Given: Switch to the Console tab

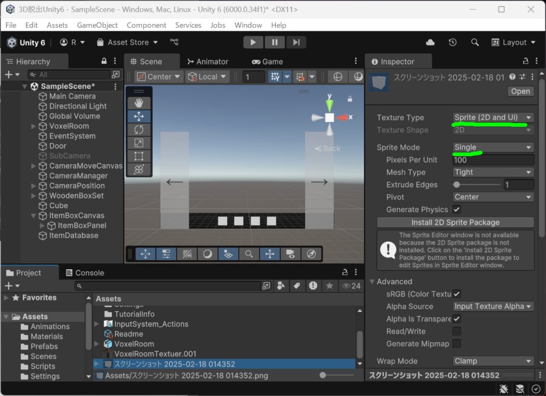Looking at the screenshot, I should (x=85, y=273).
